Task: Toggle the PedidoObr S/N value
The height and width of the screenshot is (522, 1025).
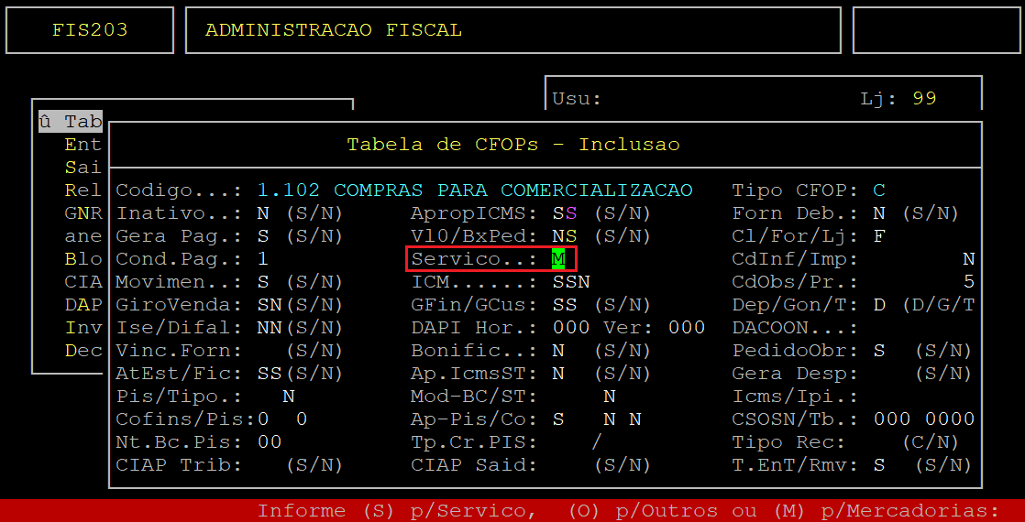Action: point(878,351)
